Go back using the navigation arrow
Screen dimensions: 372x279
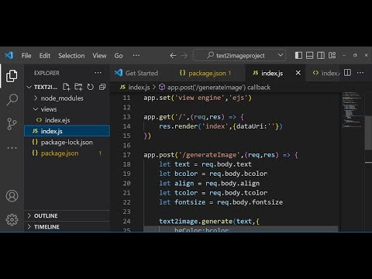(x=173, y=55)
